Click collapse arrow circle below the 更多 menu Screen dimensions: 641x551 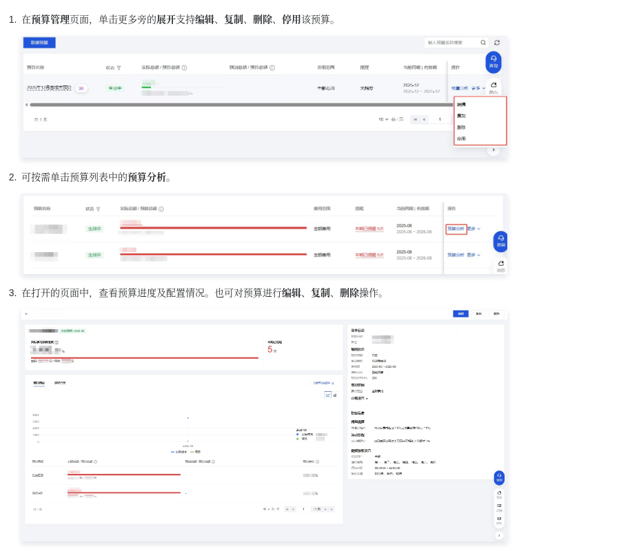pos(494,150)
